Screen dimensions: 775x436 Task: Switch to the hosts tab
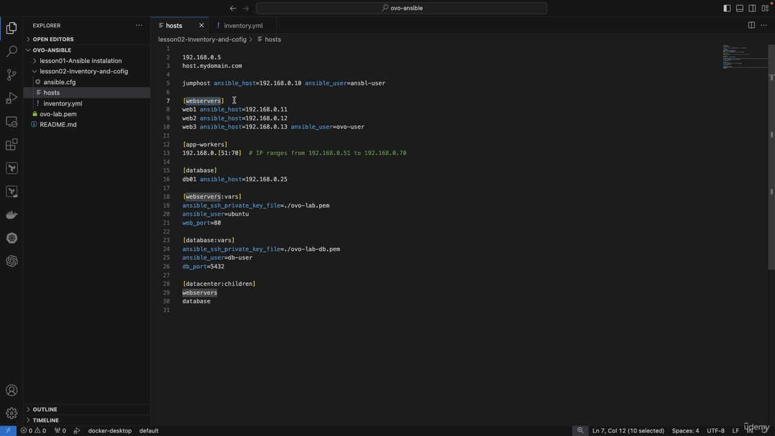(x=174, y=25)
